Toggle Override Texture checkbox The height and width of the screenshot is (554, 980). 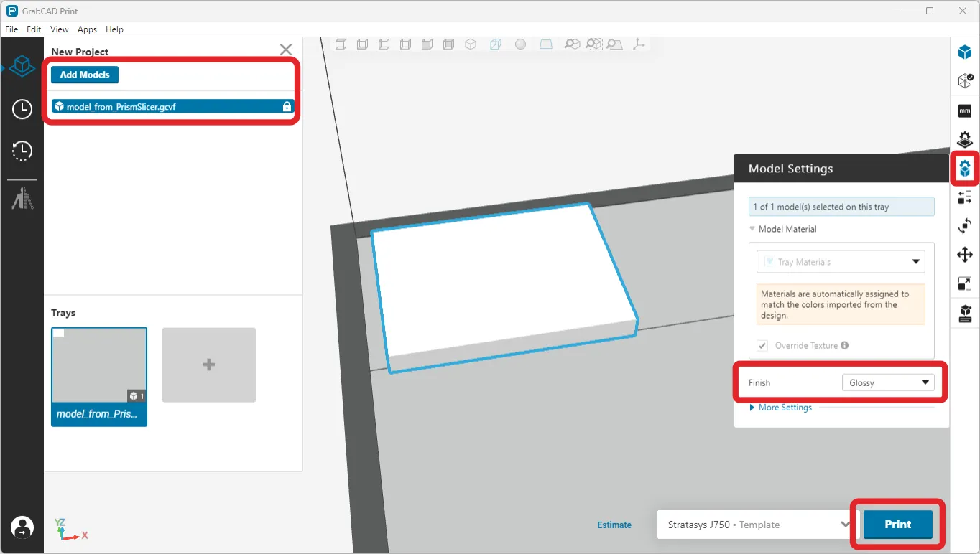762,345
